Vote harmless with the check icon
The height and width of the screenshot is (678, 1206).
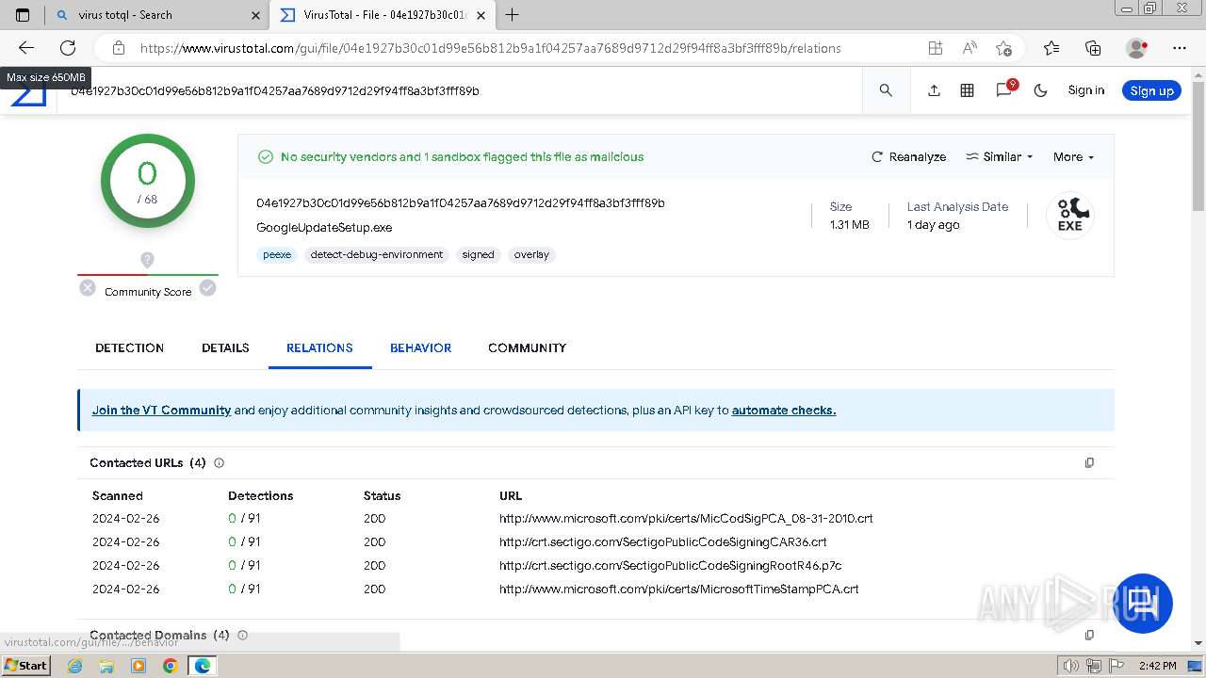pos(207,288)
